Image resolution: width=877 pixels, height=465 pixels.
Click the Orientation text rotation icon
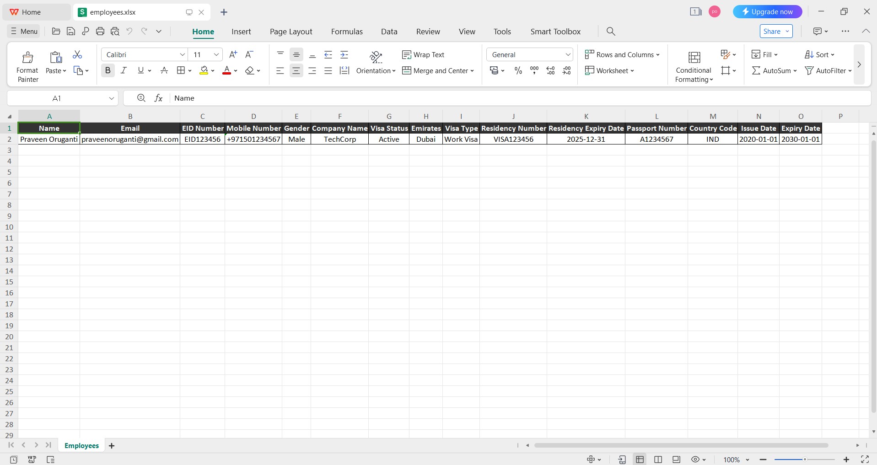click(376, 56)
